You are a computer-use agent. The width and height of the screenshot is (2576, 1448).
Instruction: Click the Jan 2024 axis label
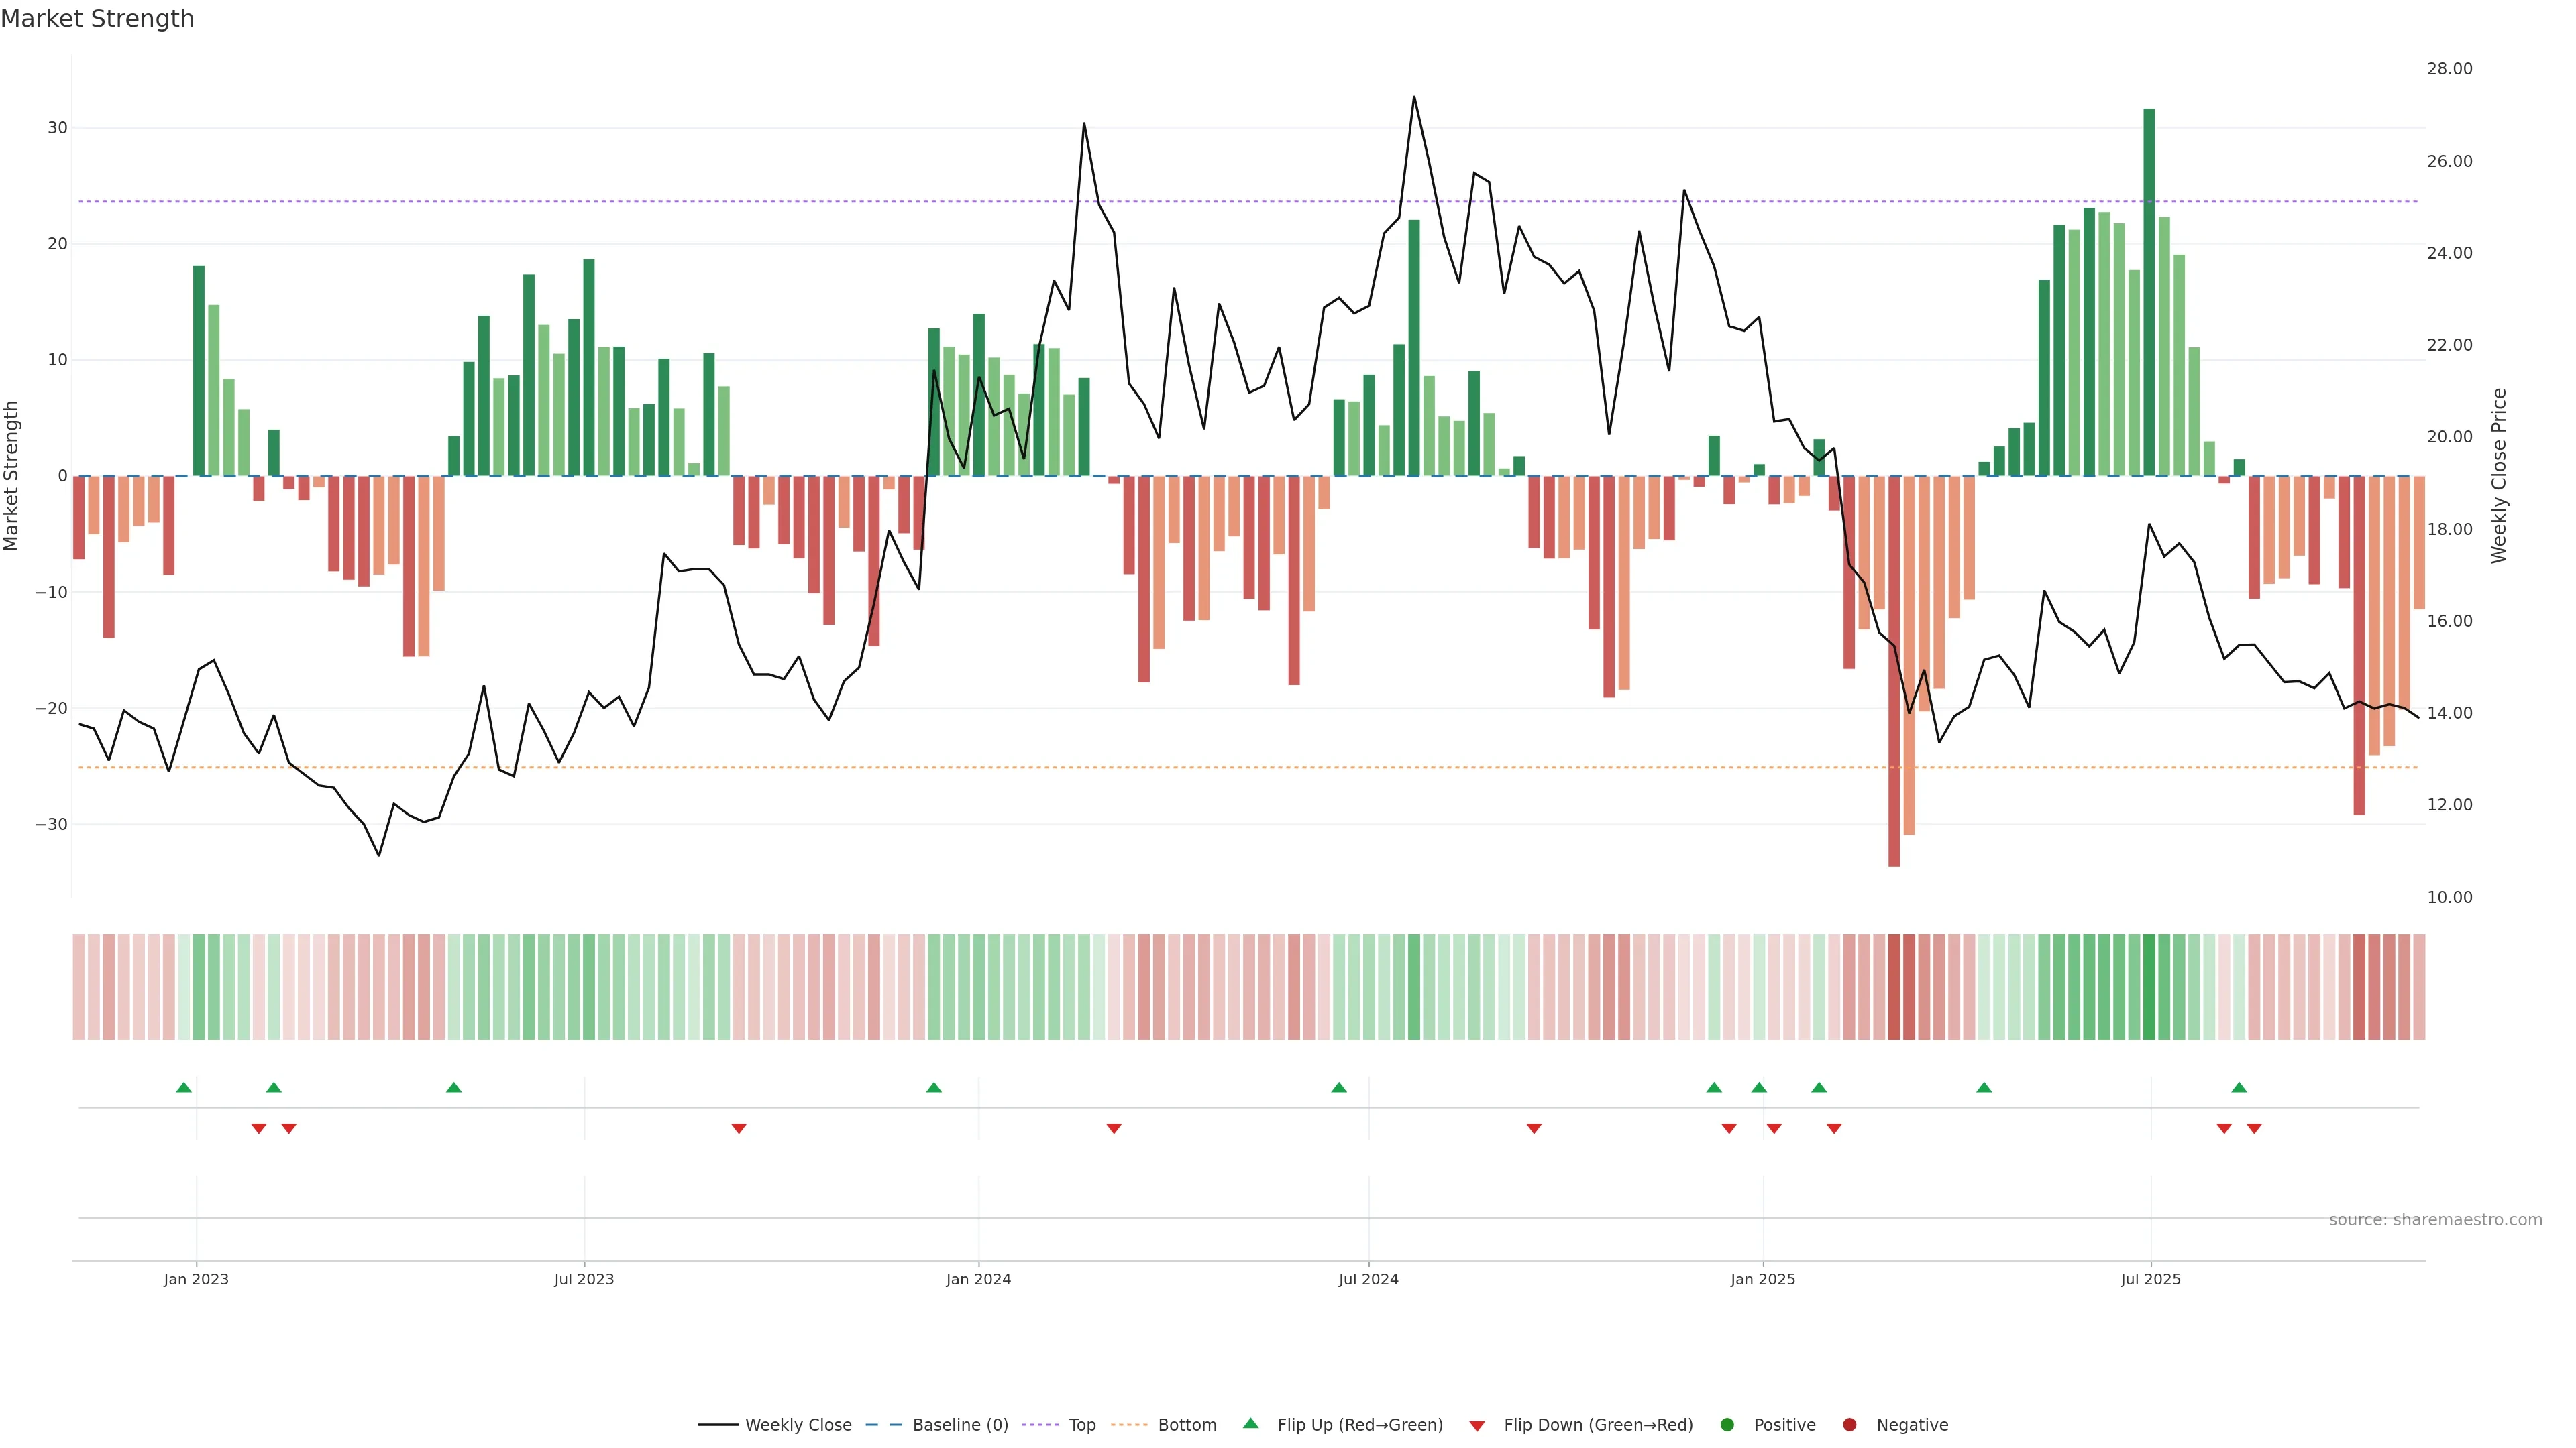(x=978, y=1279)
